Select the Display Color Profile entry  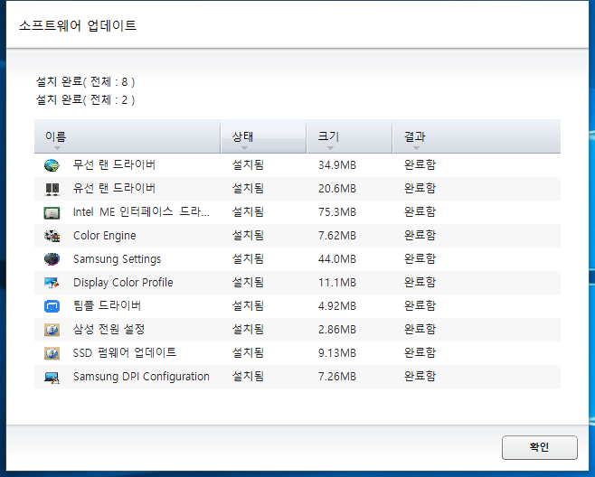click(123, 283)
